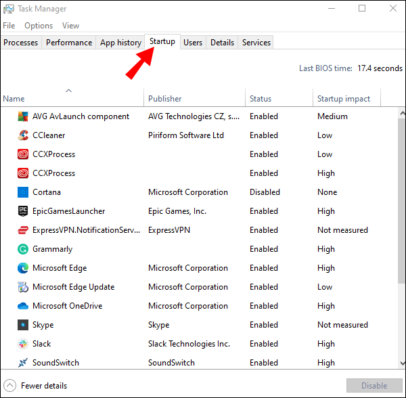
Task: Click the Enabled status of Grammarly
Action: tap(264, 249)
